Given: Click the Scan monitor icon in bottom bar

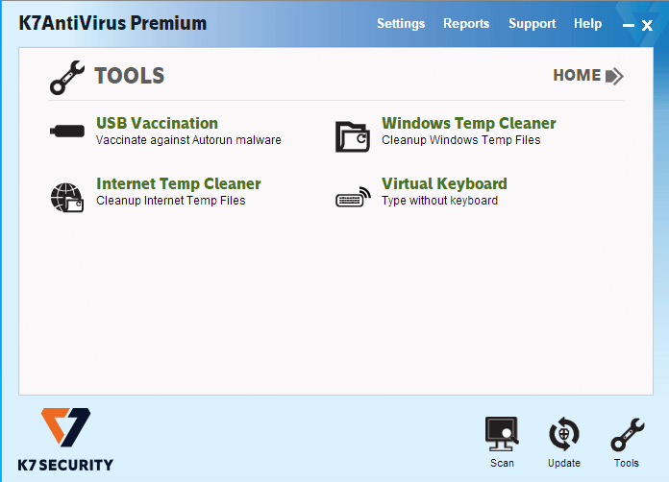Looking at the screenshot, I should (502, 434).
